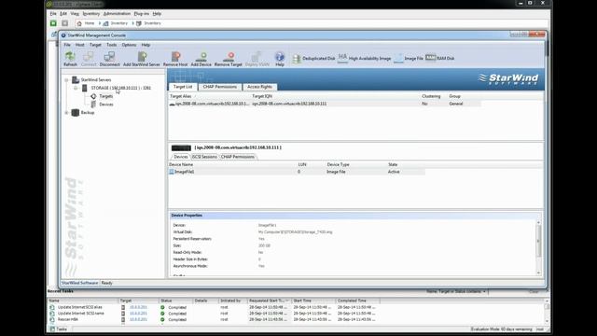This screenshot has height=336, width=597.
Task: Click the Add StarWind Server icon
Action: (x=142, y=56)
